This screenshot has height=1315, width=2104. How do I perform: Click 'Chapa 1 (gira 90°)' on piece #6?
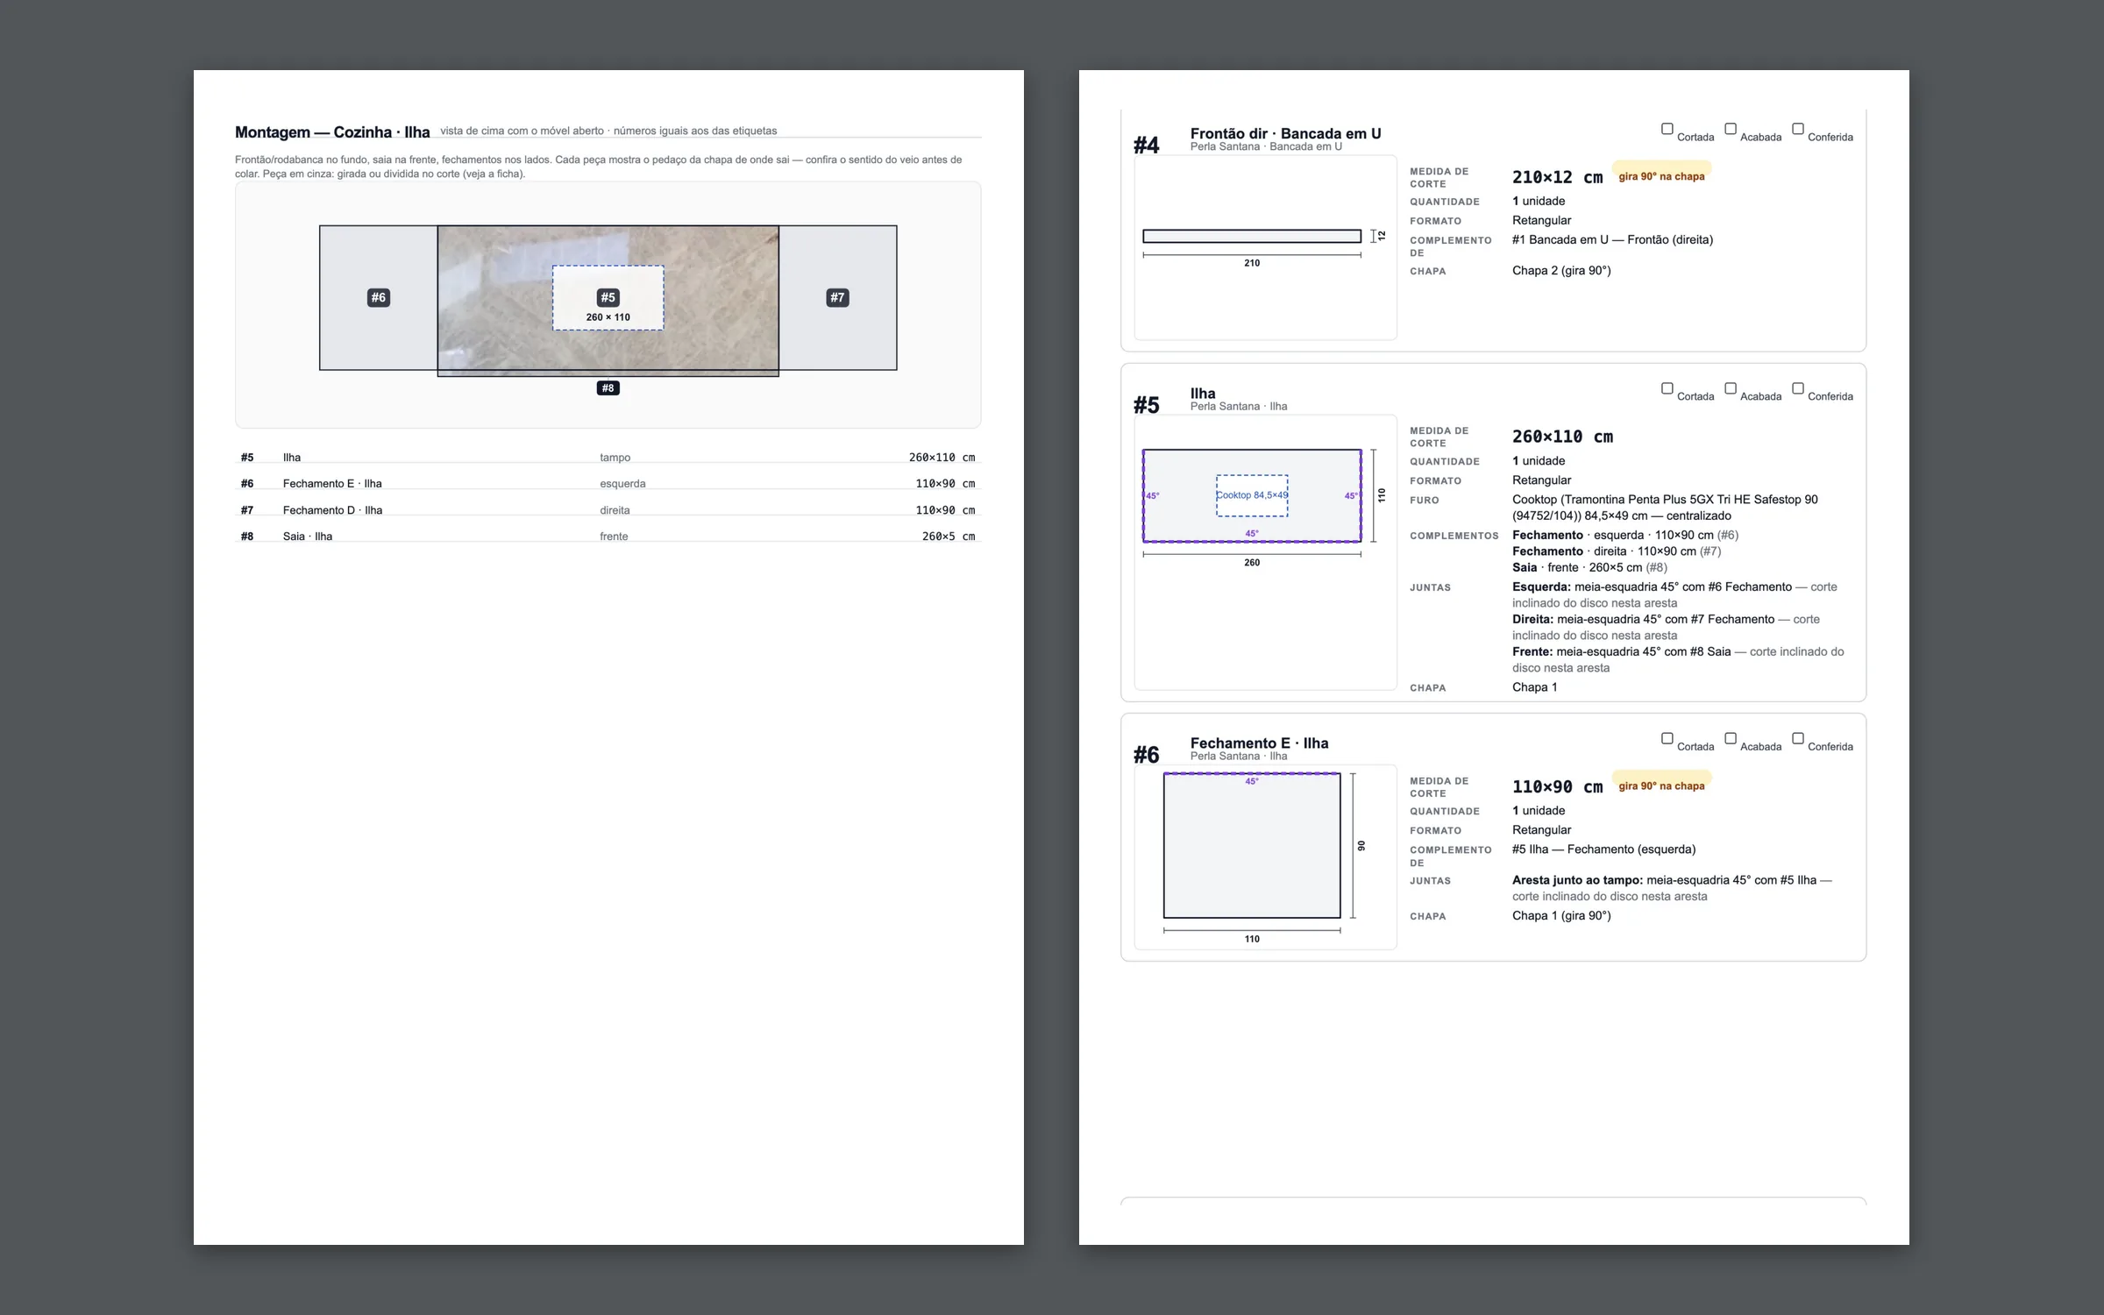(1561, 916)
